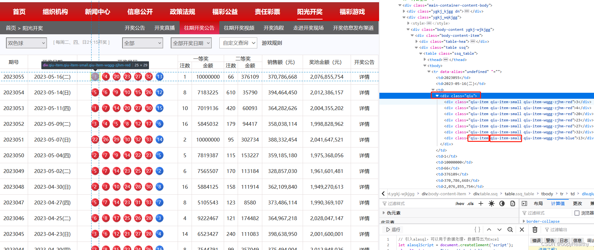The height and width of the screenshot is (250, 594).
Task: Toggle dark color scheme simulation icon
Action: tap(502, 203)
